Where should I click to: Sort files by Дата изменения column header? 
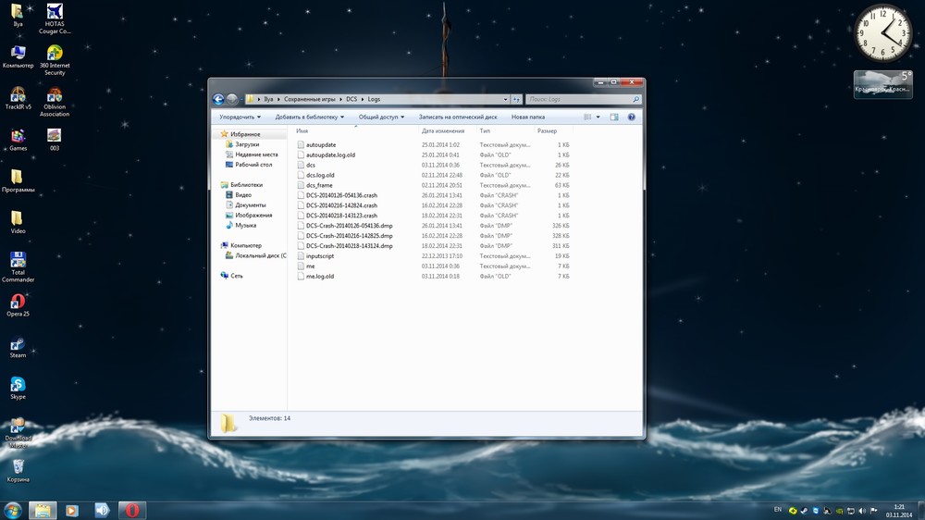(443, 131)
